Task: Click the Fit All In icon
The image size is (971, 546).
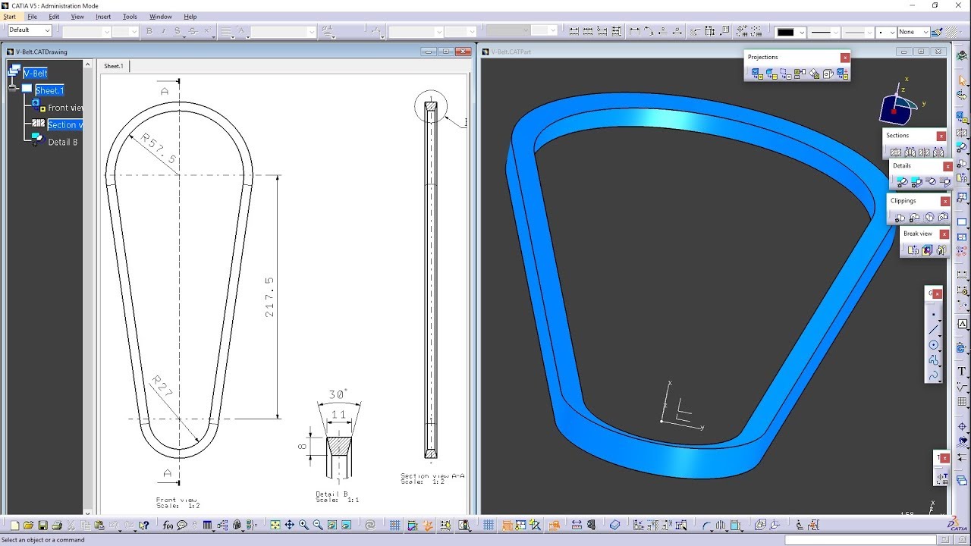Action: pyautogui.click(x=275, y=525)
